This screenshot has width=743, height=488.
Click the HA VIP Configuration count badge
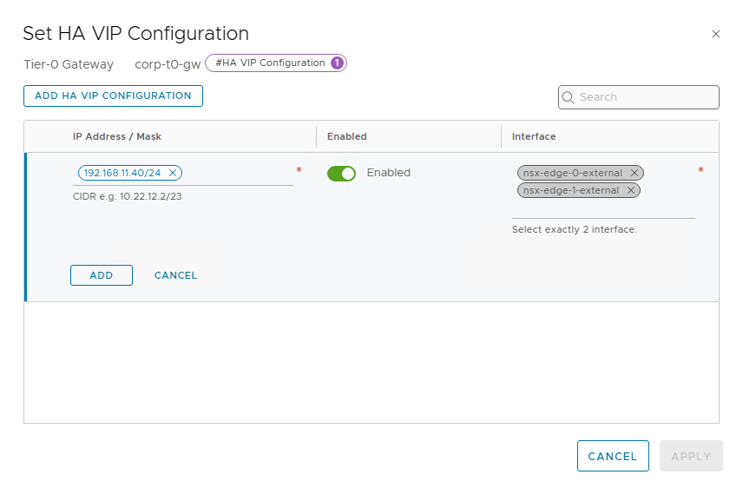[337, 63]
